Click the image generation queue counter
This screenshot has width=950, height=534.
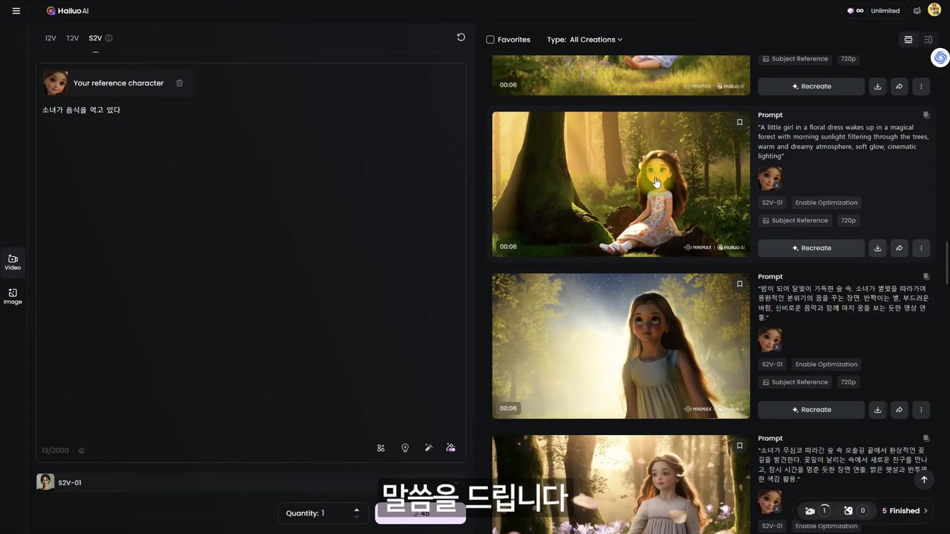(855, 511)
